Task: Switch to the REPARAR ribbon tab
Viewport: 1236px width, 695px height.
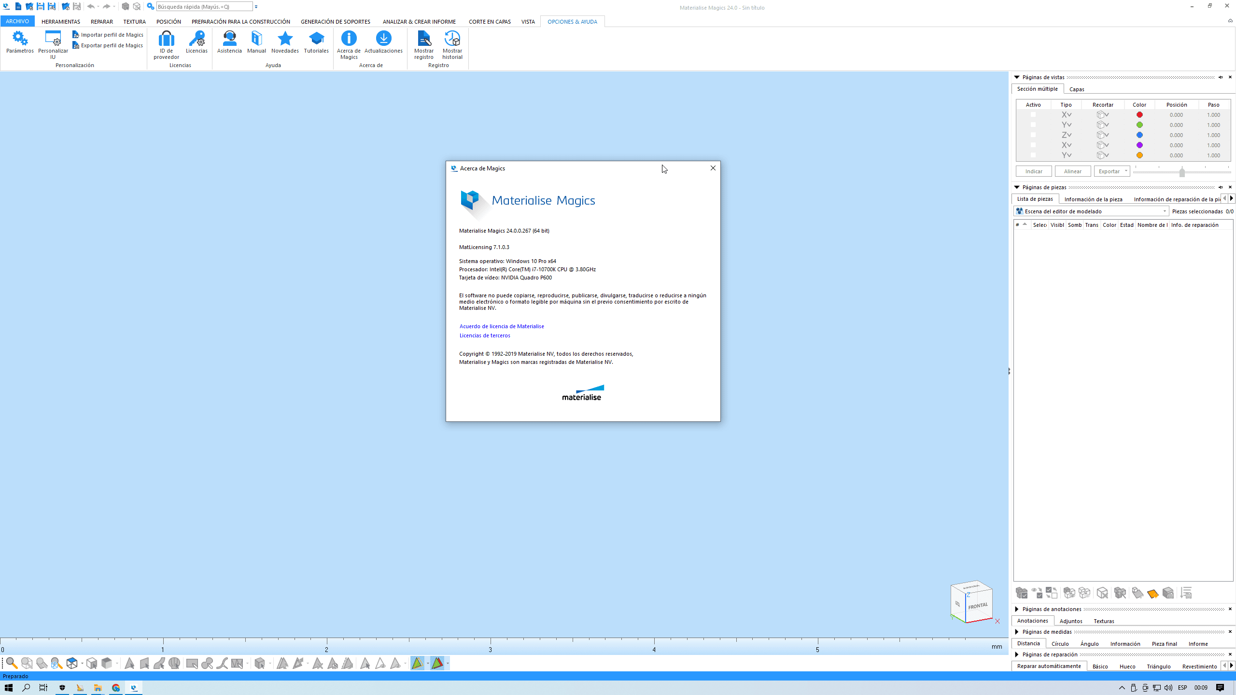Action: click(101, 22)
